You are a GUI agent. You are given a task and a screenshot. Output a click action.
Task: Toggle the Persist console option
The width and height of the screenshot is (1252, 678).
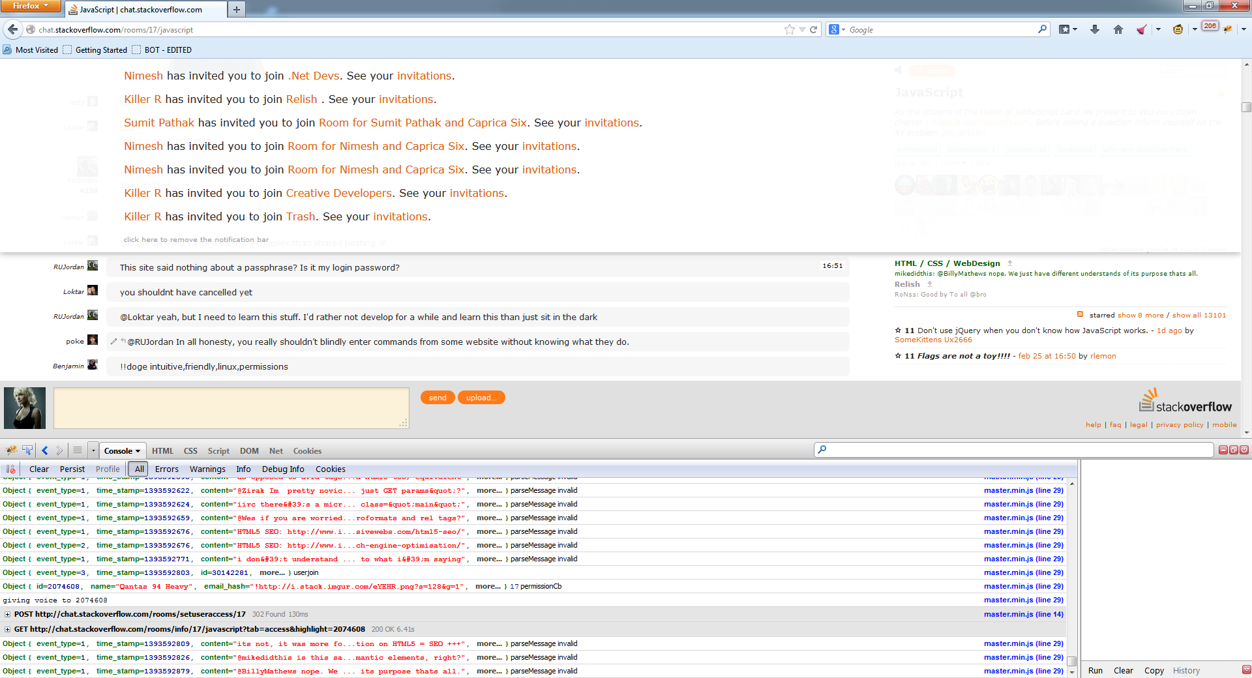pos(72,469)
